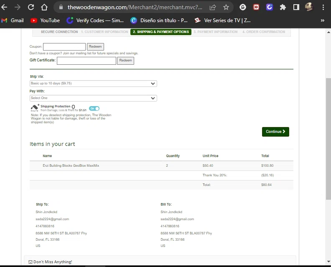Click the page's vertical scrollbar
This screenshot has width=331, height=267.
[328, 138]
